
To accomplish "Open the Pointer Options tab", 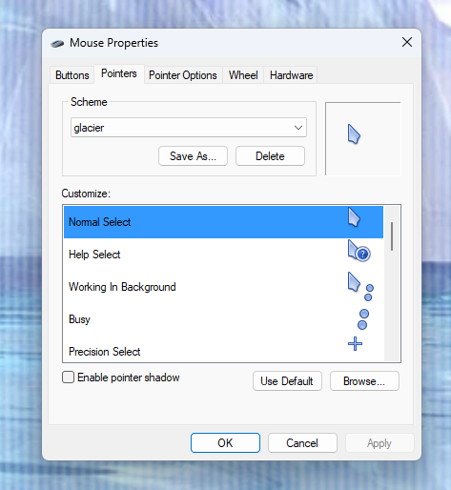I will point(183,75).
